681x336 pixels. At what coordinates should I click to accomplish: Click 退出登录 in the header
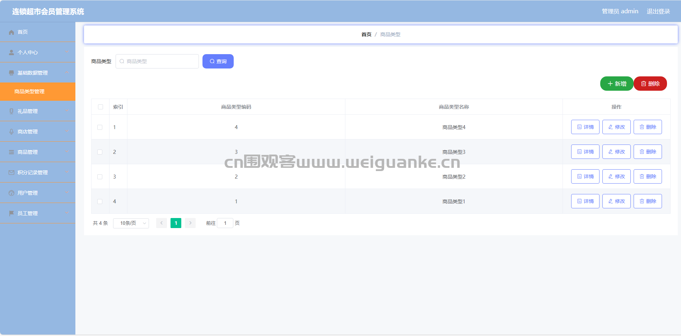point(658,11)
